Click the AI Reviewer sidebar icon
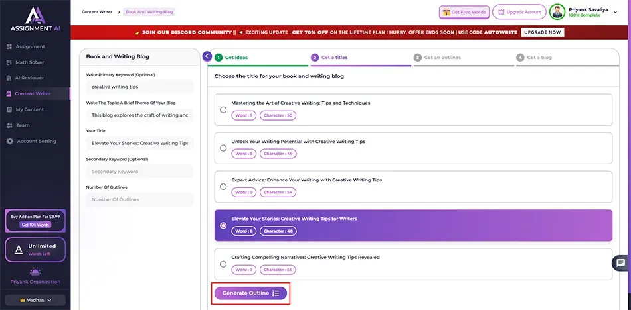 pos(9,78)
